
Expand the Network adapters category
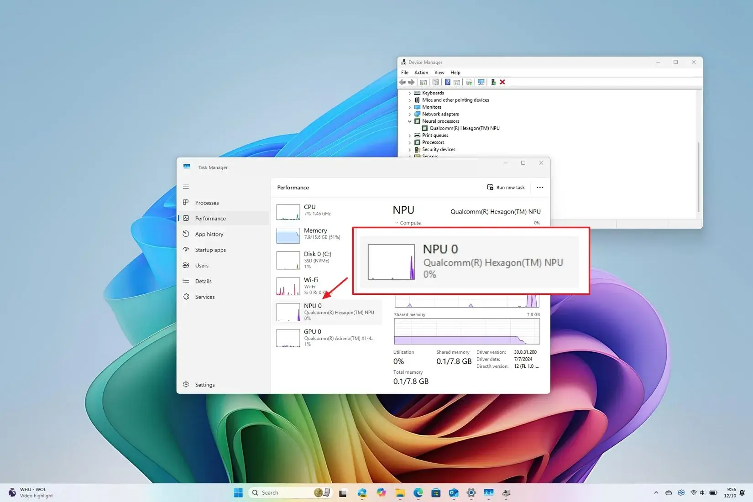[410, 115]
